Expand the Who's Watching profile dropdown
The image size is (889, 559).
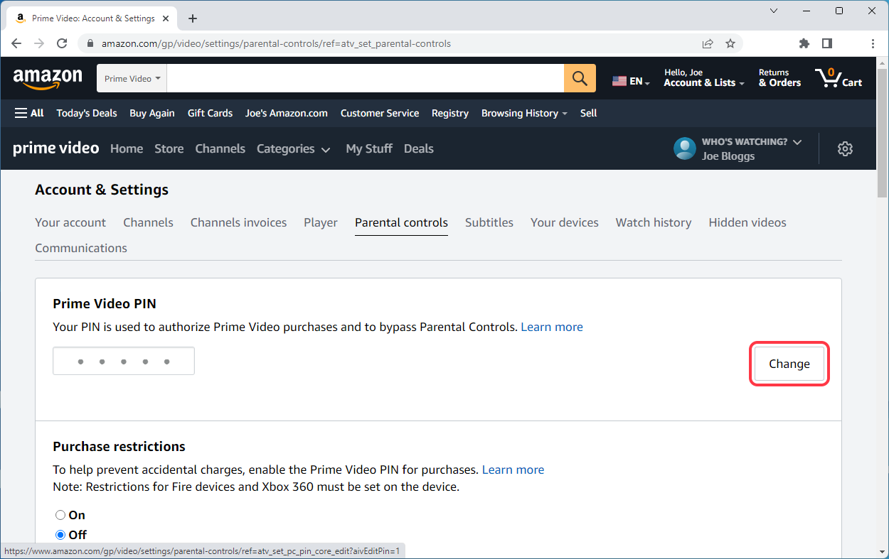tap(751, 142)
